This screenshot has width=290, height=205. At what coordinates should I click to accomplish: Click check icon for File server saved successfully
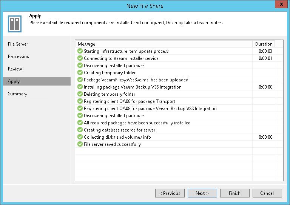tap(80, 144)
